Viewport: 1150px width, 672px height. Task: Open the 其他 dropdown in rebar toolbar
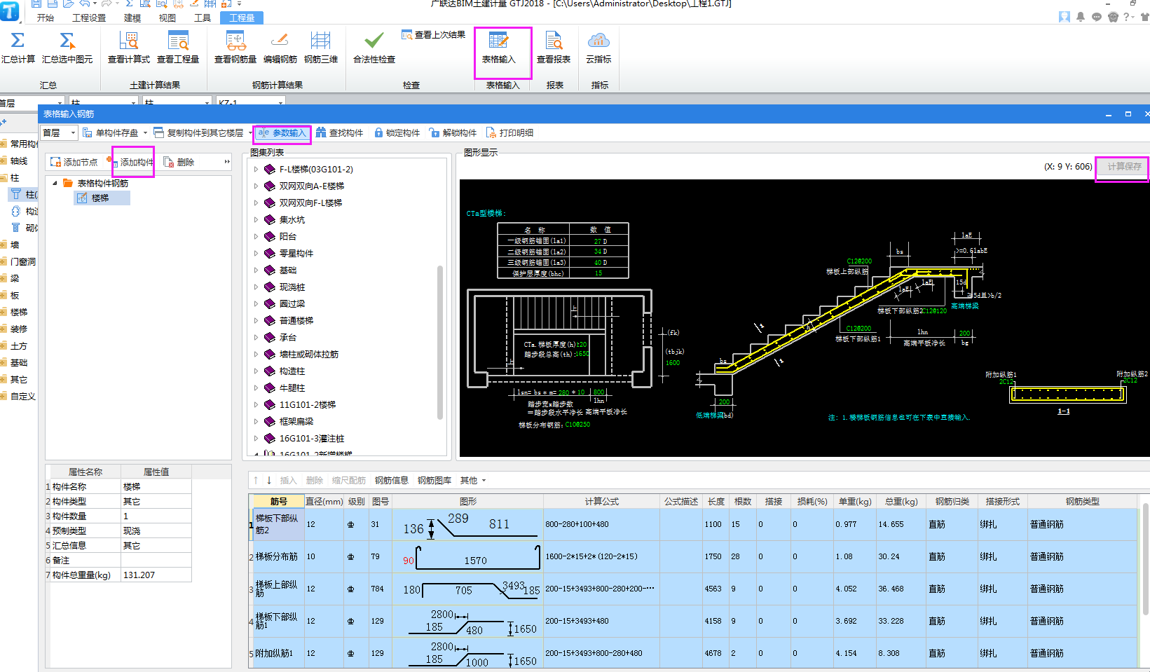point(473,481)
